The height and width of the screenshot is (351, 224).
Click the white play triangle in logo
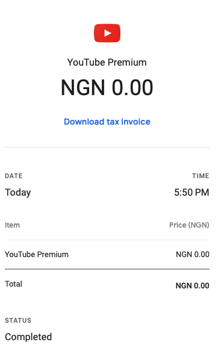coord(108,33)
